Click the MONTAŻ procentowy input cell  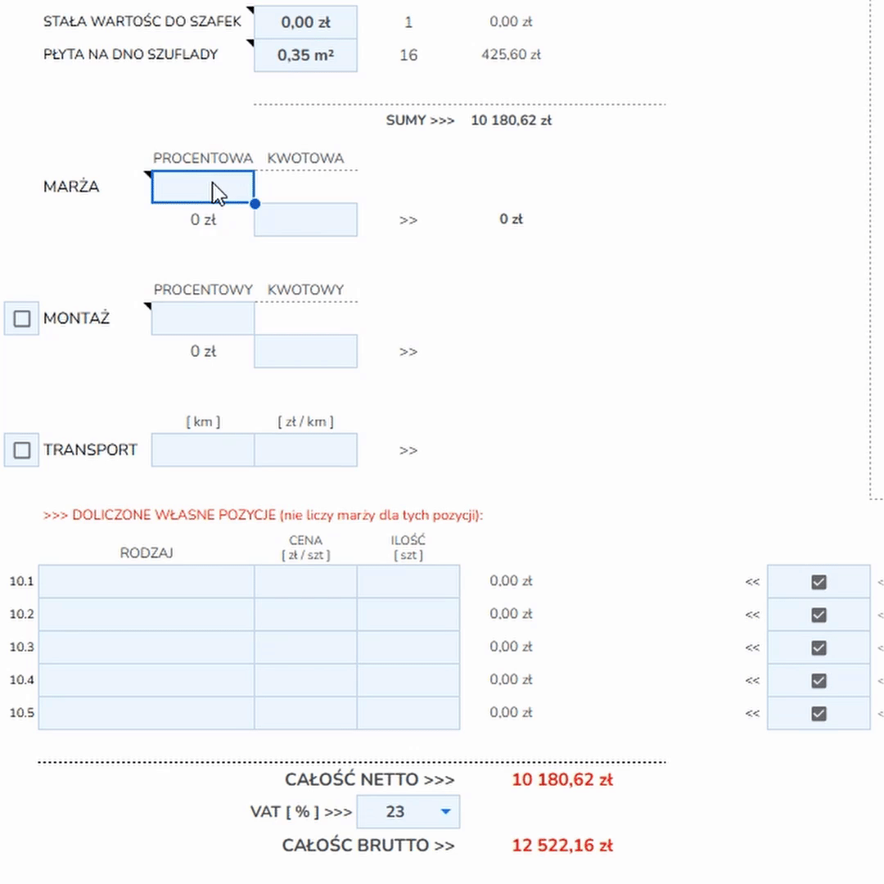pyautogui.click(x=203, y=318)
